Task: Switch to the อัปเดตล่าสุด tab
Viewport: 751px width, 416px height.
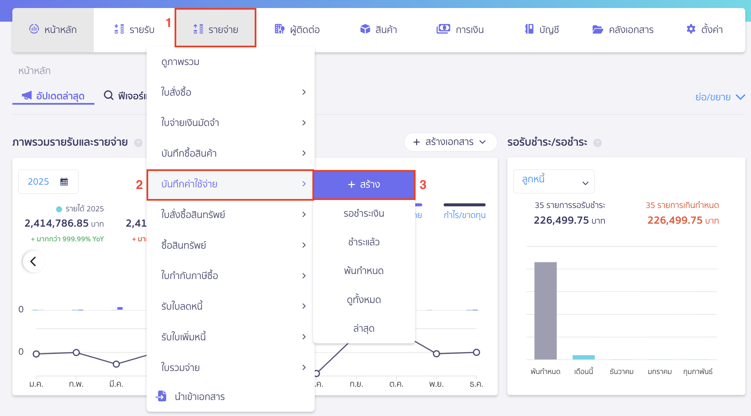Action: tap(53, 96)
